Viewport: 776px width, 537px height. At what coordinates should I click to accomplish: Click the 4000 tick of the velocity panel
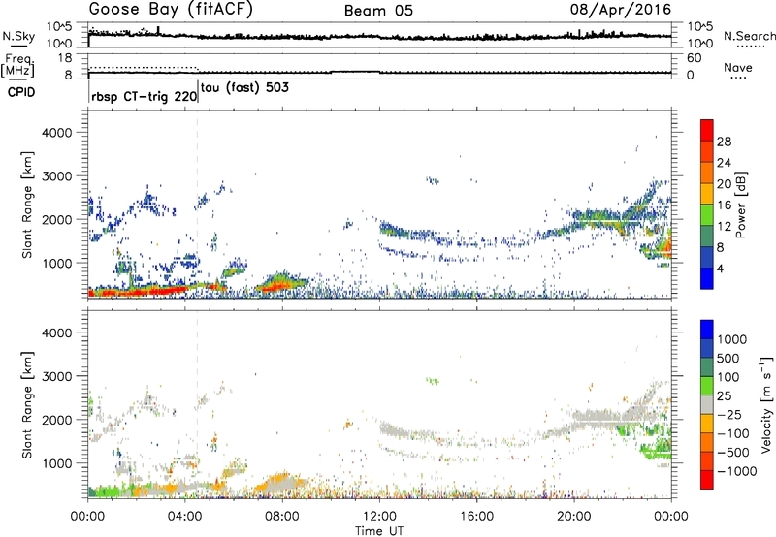[57, 332]
